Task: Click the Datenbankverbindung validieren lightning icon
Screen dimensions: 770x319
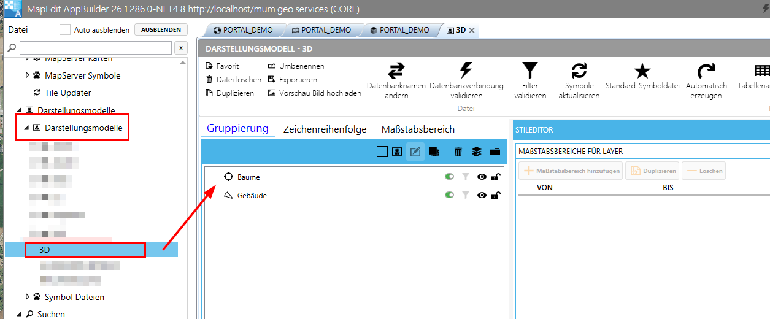Action: (466, 70)
